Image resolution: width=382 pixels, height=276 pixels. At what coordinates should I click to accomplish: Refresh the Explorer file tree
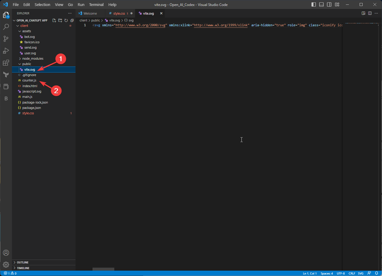[66, 20]
